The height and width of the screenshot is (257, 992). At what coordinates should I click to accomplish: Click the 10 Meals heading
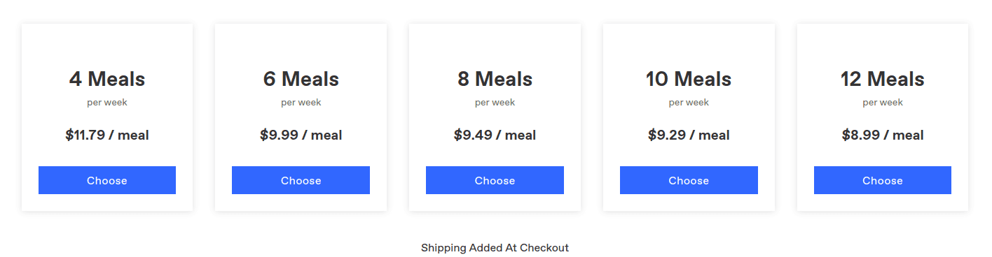click(x=689, y=79)
